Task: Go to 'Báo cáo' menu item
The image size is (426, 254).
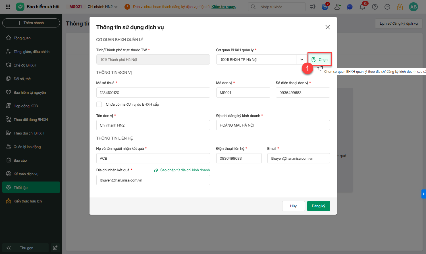Action: click(x=20, y=161)
